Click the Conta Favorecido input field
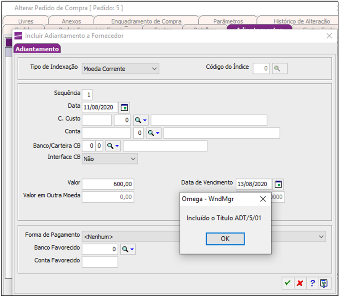This screenshot has height=297, width=340. (100, 262)
